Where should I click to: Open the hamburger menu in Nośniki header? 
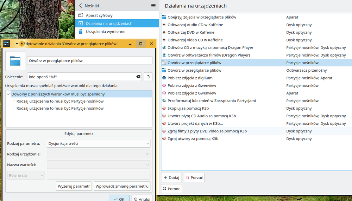153,6
